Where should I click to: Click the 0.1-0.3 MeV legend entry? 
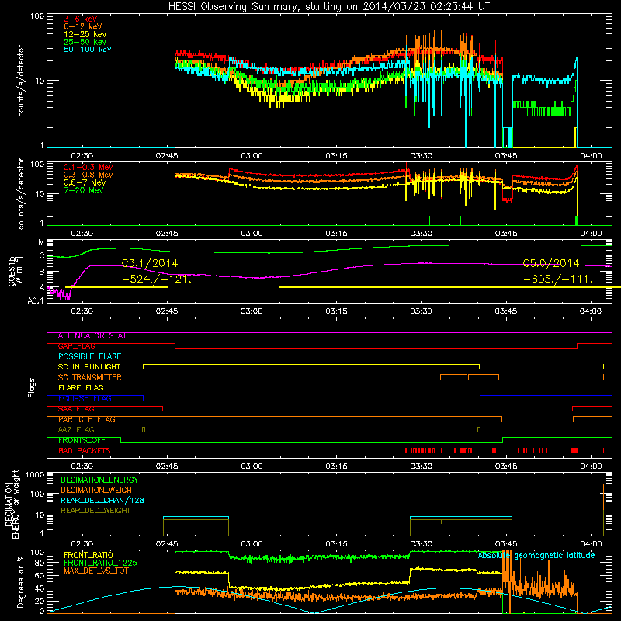[88, 167]
